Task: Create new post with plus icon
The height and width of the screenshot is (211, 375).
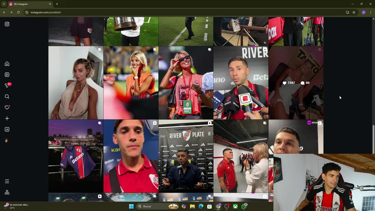Action: tap(7, 118)
